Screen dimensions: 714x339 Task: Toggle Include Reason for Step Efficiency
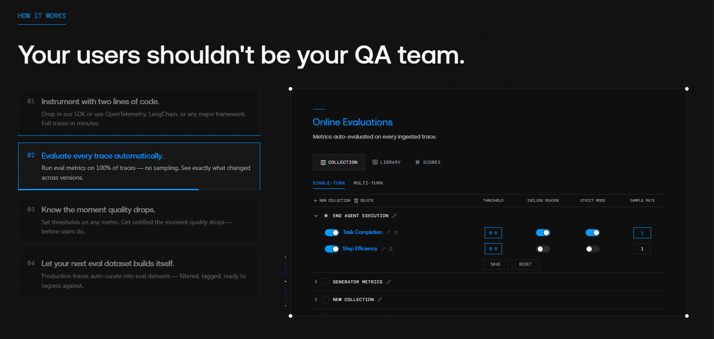(x=543, y=249)
